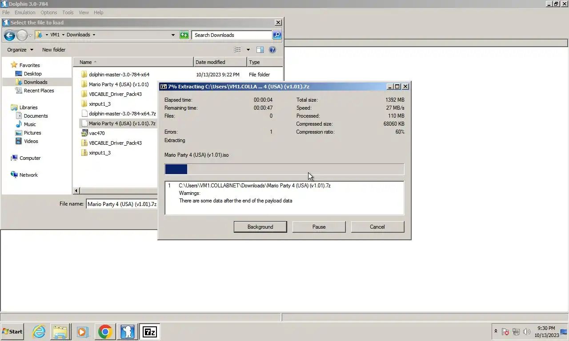This screenshot has height=341, width=569.
Task: Open the View menu in Dolphin
Action: pos(84,12)
